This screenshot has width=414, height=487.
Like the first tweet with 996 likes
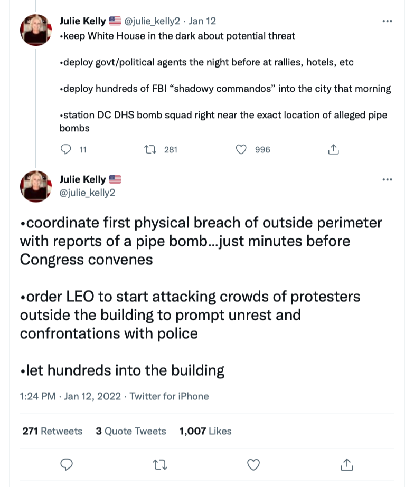click(x=241, y=150)
